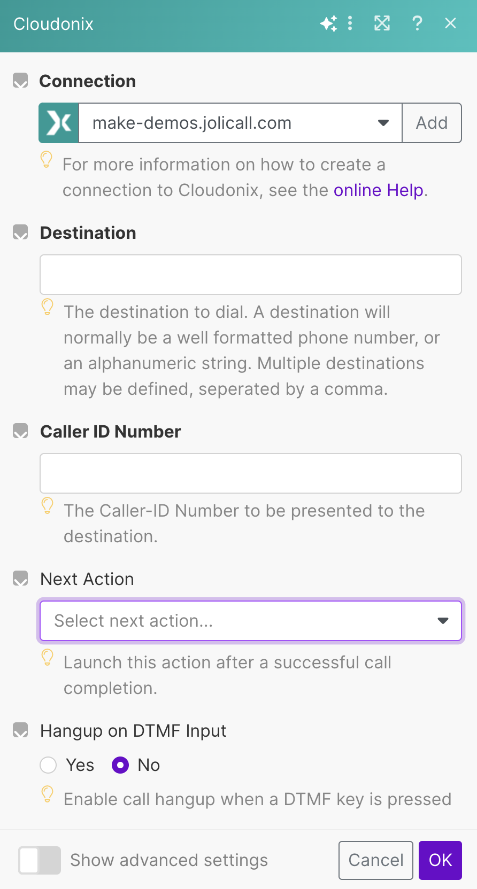Click the Destination input field
This screenshot has width=477, height=889.
(x=250, y=275)
